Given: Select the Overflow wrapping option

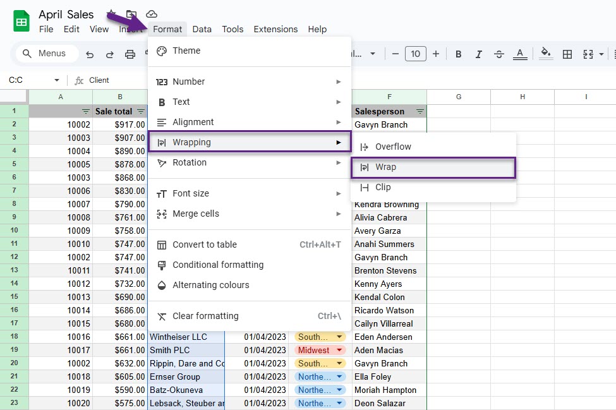Looking at the screenshot, I should [433, 147].
